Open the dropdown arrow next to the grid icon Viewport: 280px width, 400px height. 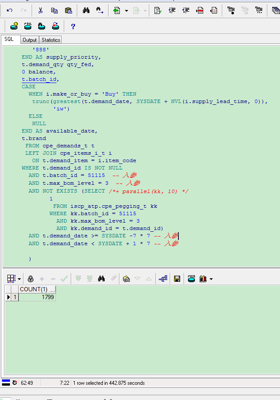[20, 279]
